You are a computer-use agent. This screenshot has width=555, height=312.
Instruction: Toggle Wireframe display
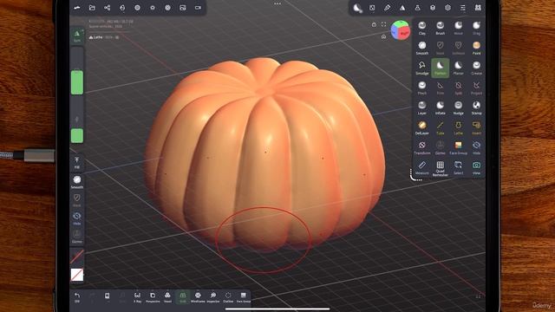click(x=198, y=297)
